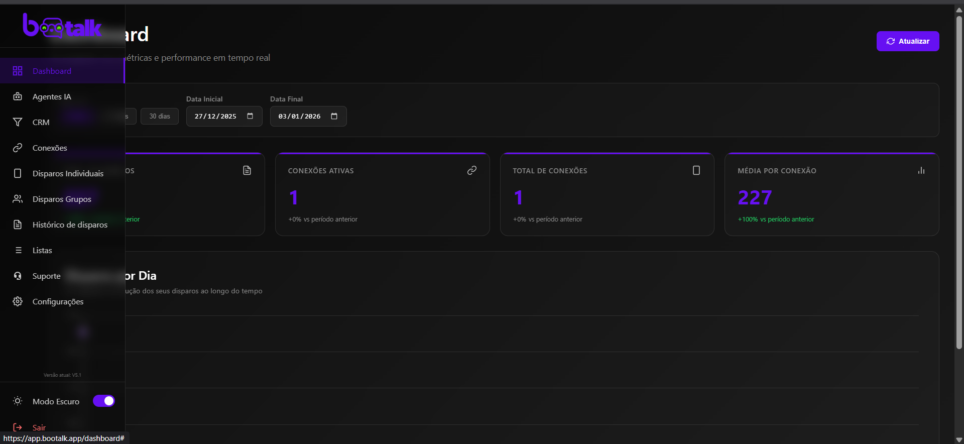Image resolution: width=964 pixels, height=444 pixels.
Task: Click the page vertical scrollbar
Action: coord(959,181)
